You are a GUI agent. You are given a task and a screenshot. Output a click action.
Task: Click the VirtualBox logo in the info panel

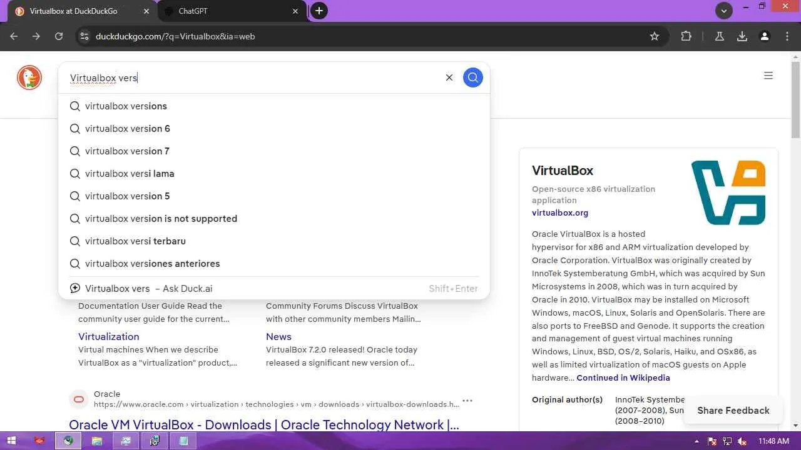click(x=728, y=192)
